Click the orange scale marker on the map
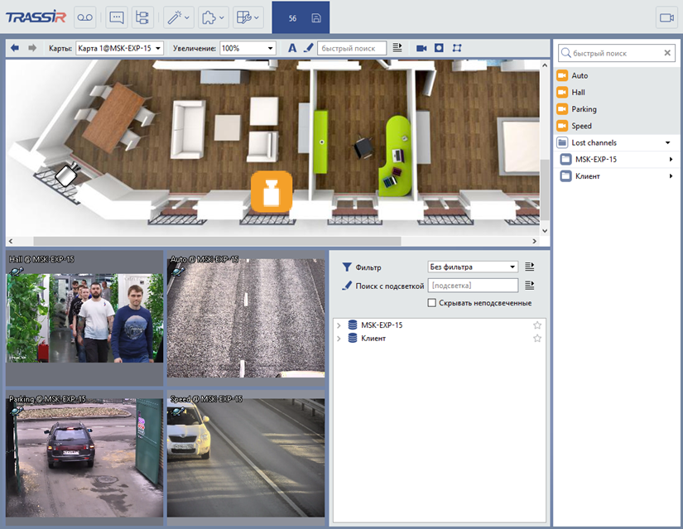This screenshot has width=683, height=529. click(272, 193)
